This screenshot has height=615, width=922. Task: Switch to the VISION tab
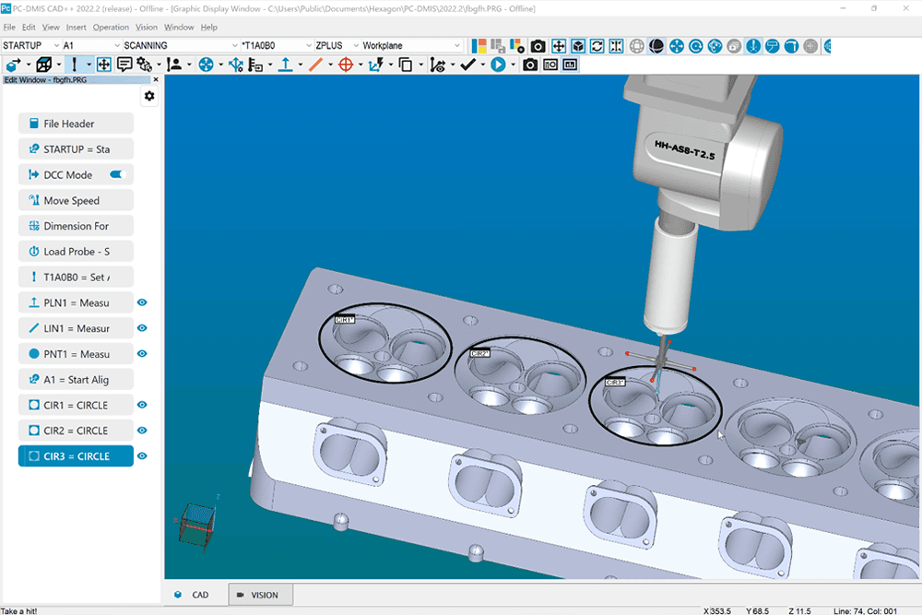tap(259, 595)
